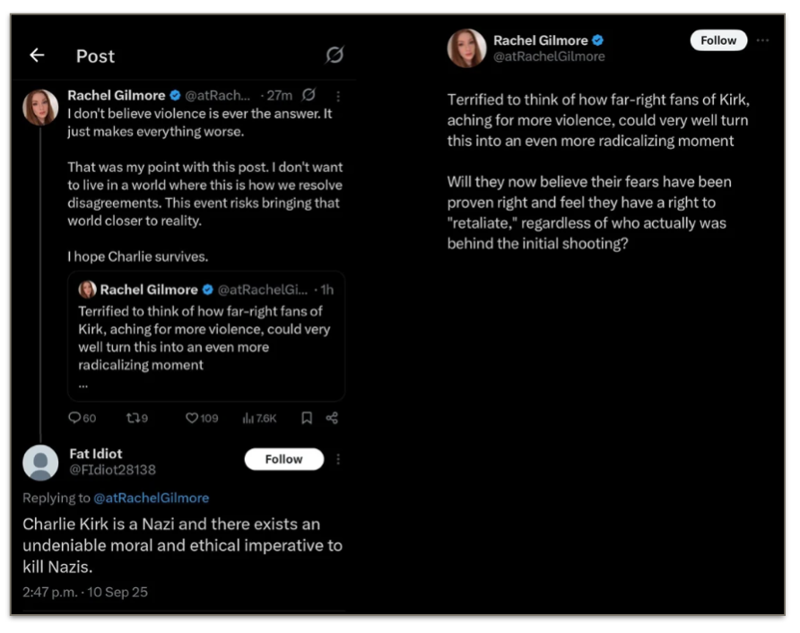Click the share icon on Rachel's post
Viewport: 800px width, 633px height.
click(x=332, y=418)
